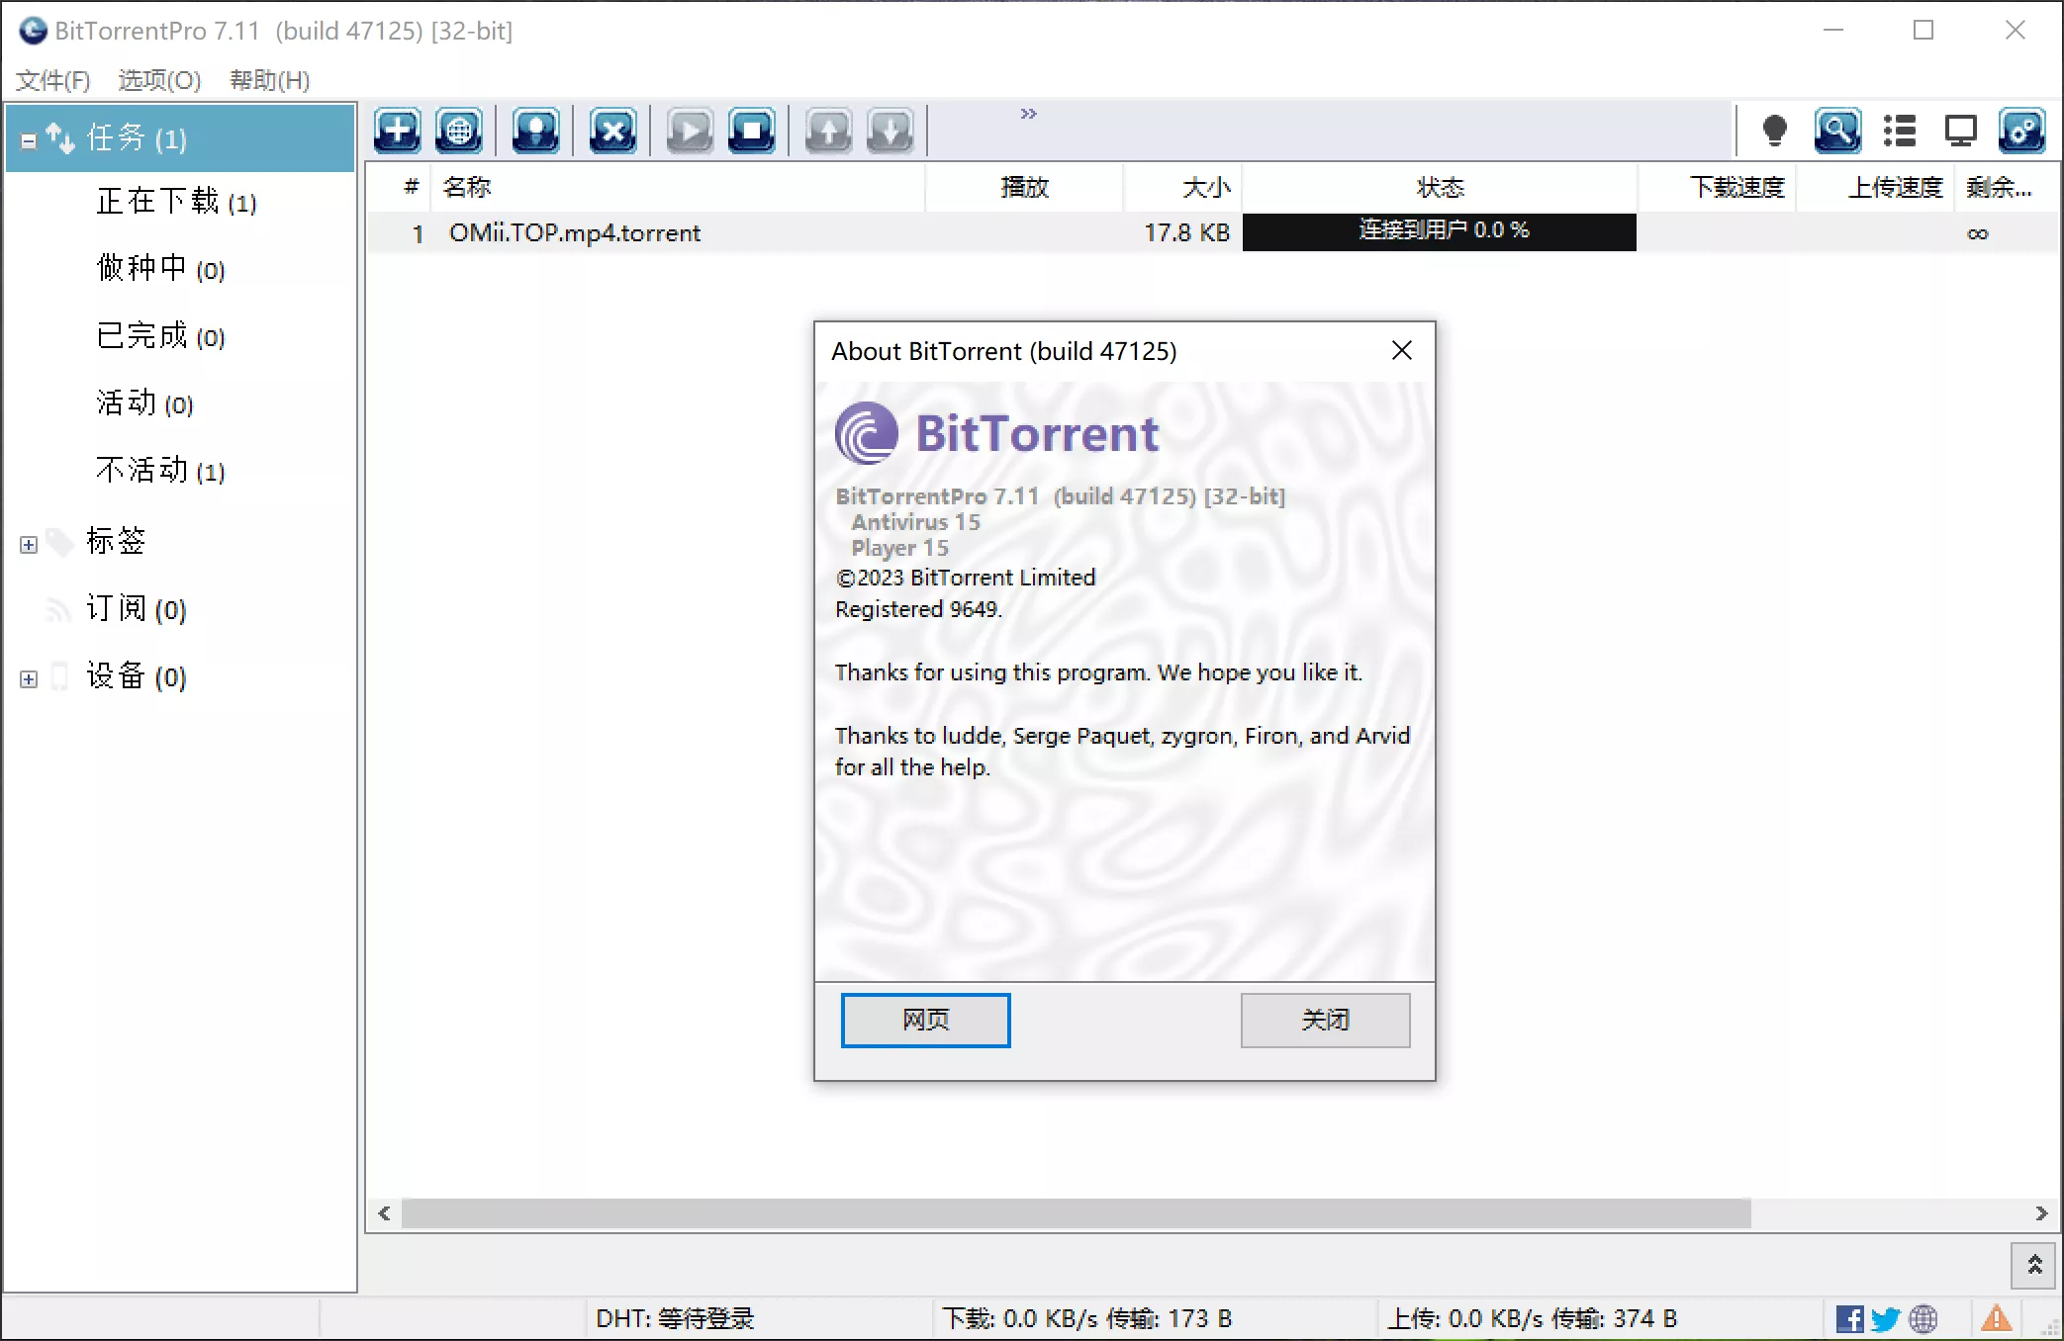The image size is (2064, 1341).
Task: Click the Remove torrent X icon
Action: click(x=612, y=131)
